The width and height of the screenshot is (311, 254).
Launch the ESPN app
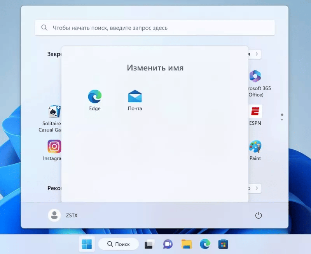[x=255, y=115]
